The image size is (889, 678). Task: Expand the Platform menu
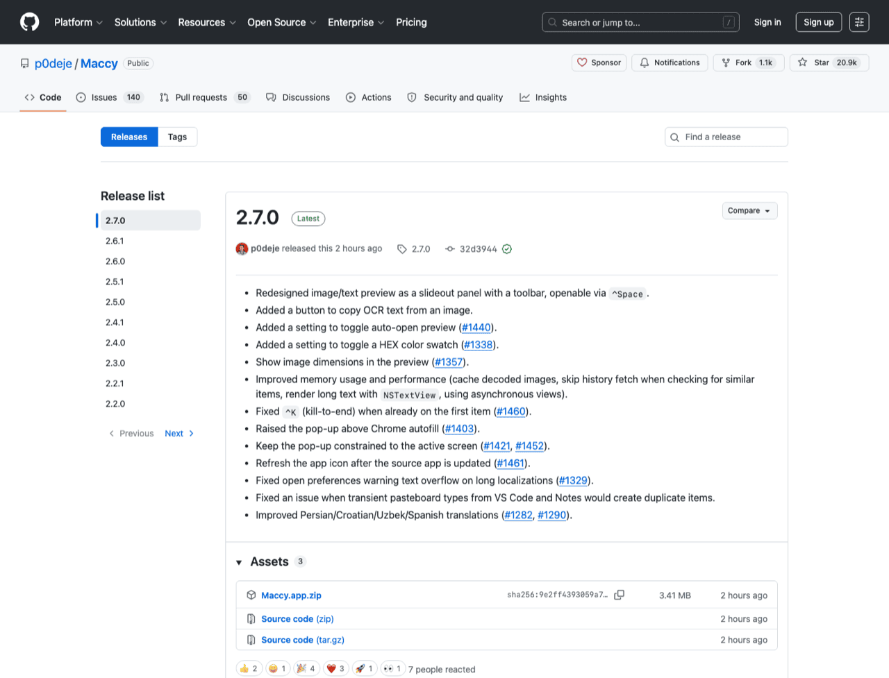coord(78,22)
